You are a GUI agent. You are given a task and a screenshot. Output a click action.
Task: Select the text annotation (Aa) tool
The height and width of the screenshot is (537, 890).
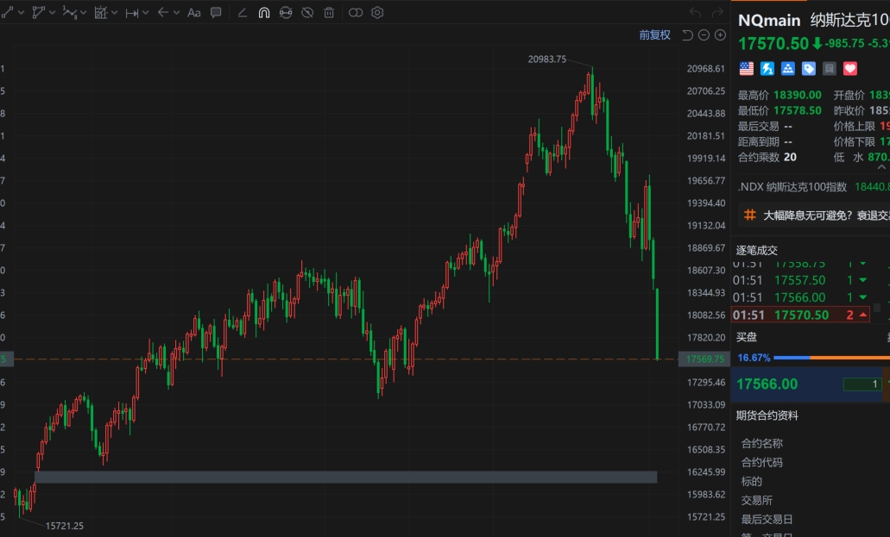pyautogui.click(x=193, y=13)
